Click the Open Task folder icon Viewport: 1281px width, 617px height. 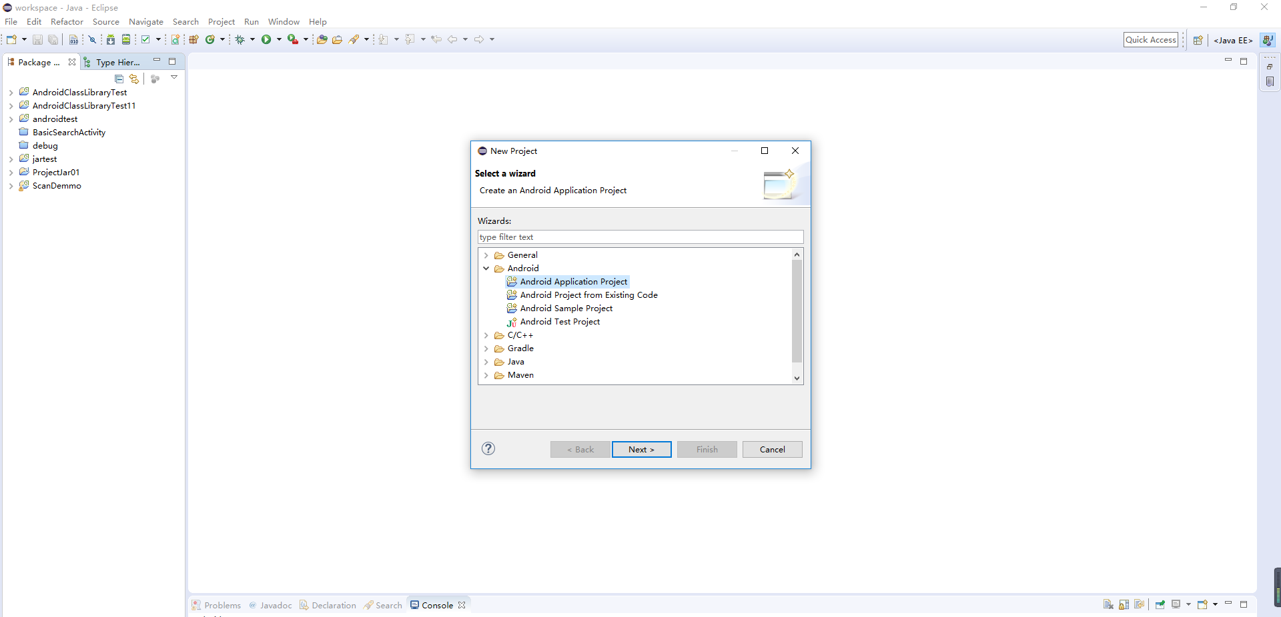pos(338,40)
